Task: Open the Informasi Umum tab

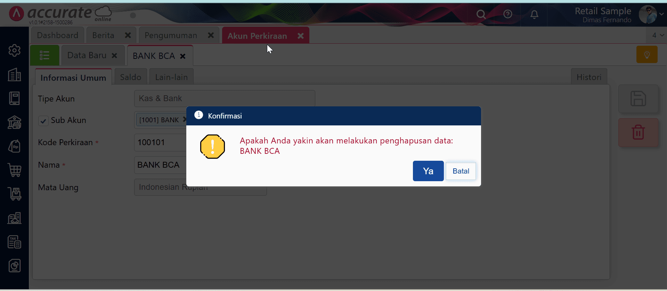Action: (73, 77)
